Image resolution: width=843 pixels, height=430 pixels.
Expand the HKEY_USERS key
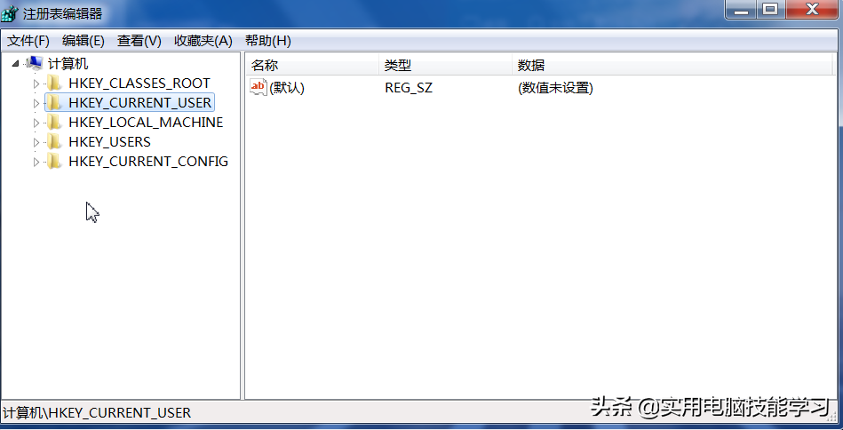pyautogui.click(x=36, y=142)
